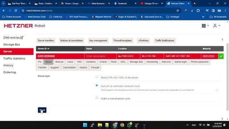Open the cPanel tab
Viewport: 229px width, 129px height.
pyautogui.click(x=103, y=62)
